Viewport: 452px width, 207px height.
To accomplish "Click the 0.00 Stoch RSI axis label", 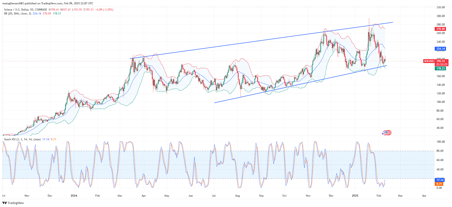I will (x=439, y=188).
